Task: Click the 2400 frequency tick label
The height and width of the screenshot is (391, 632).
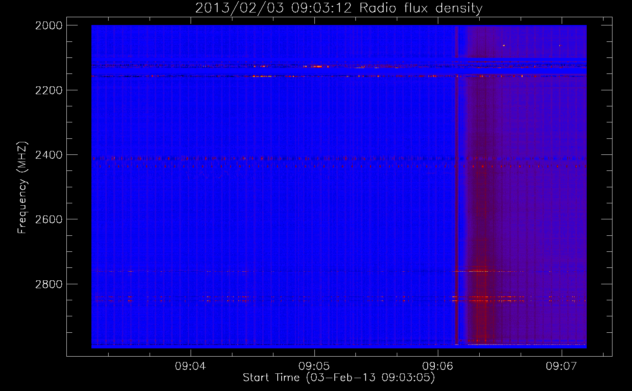Action: [x=49, y=155]
